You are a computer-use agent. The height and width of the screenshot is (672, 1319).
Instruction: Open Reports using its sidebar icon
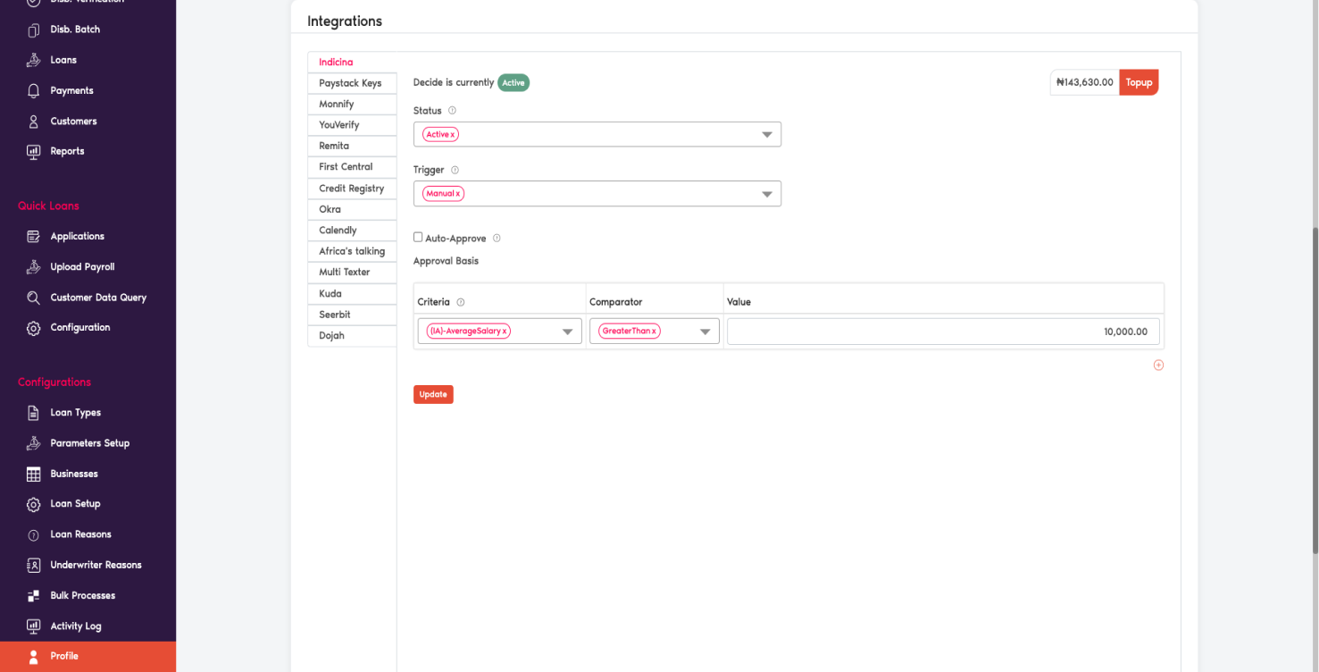point(33,151)
